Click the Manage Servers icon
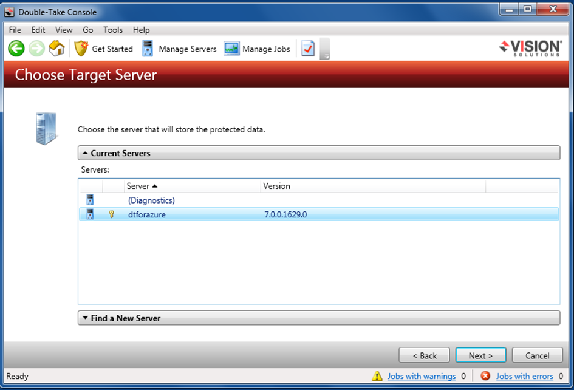Viewport: 574px width, 390px height. point(148,49)
